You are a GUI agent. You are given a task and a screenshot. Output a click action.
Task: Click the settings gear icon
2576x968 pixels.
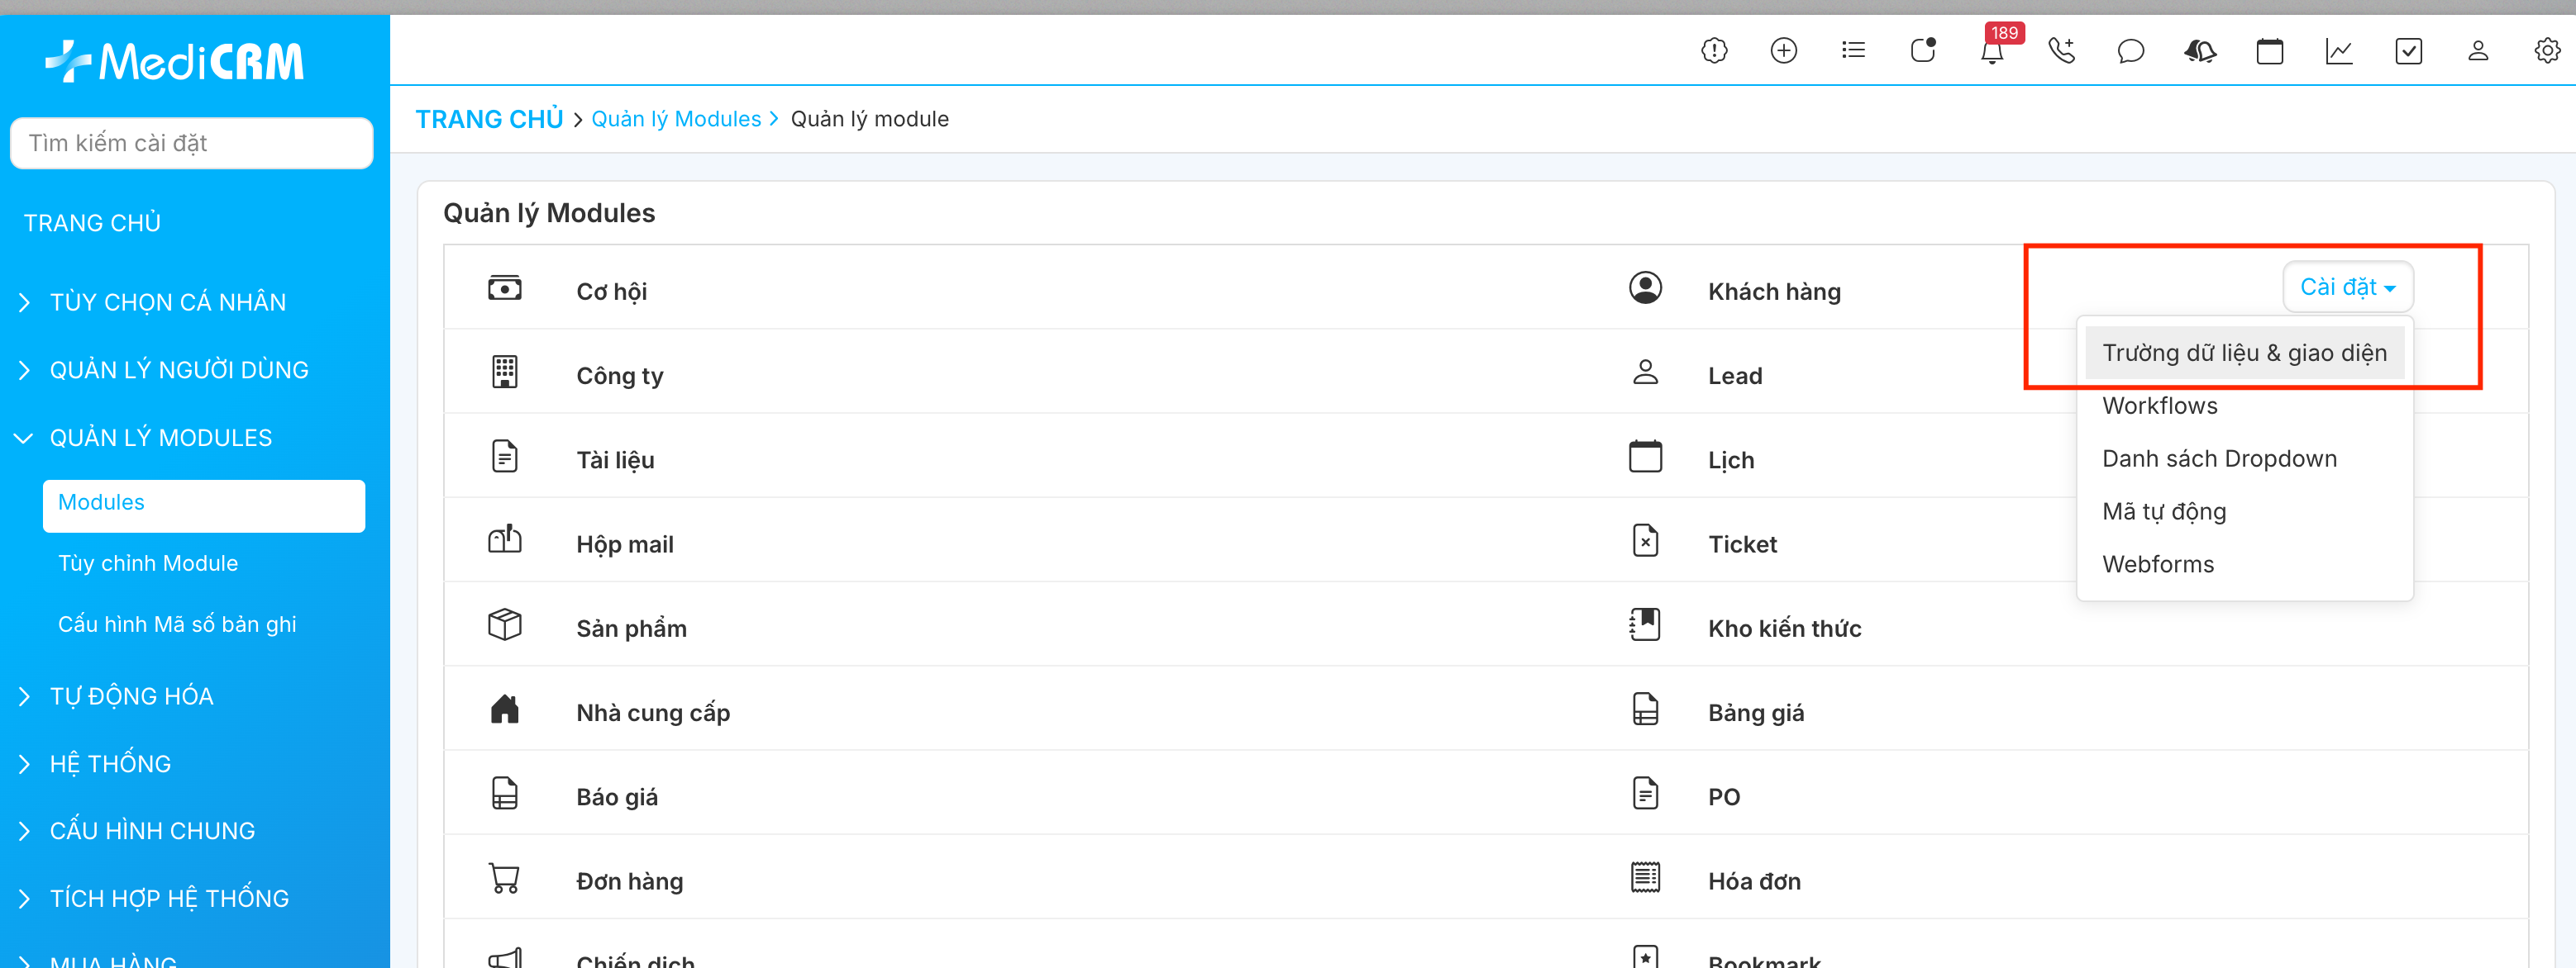[2546, 51]
